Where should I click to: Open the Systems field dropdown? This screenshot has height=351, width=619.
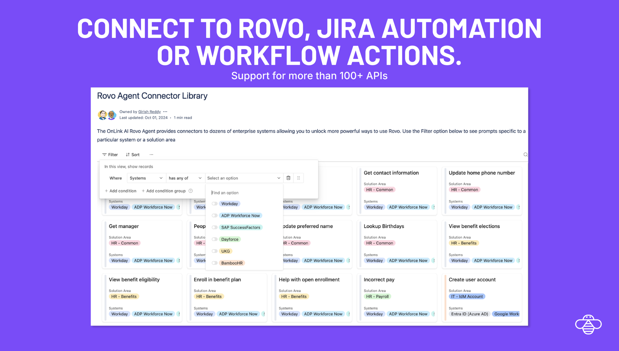(146, 178)
